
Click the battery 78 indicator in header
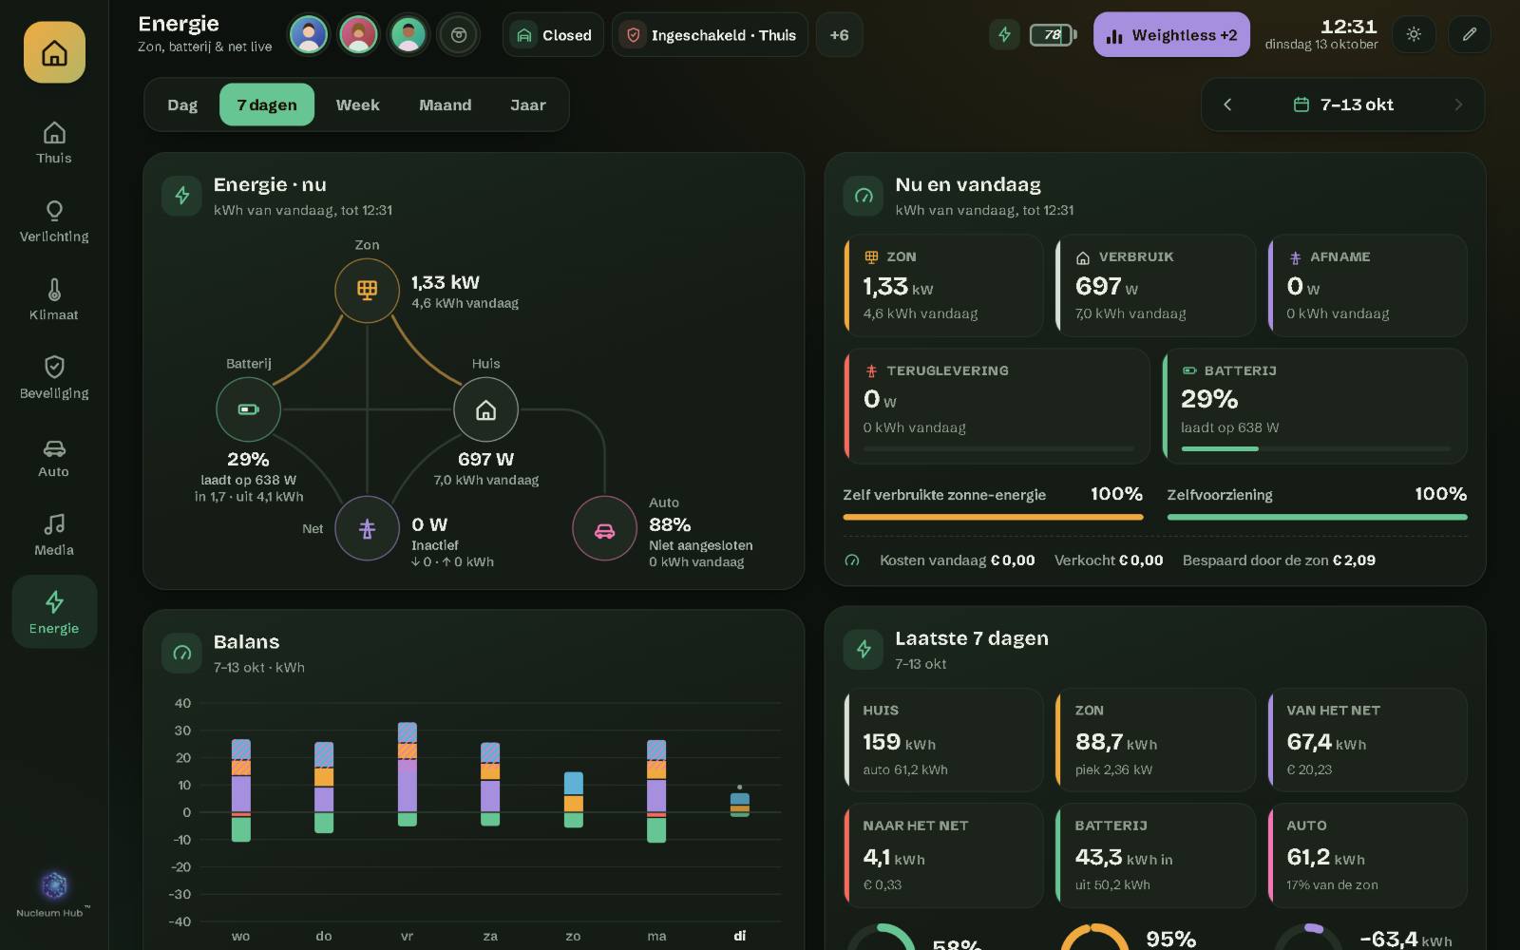point(1053,35)
